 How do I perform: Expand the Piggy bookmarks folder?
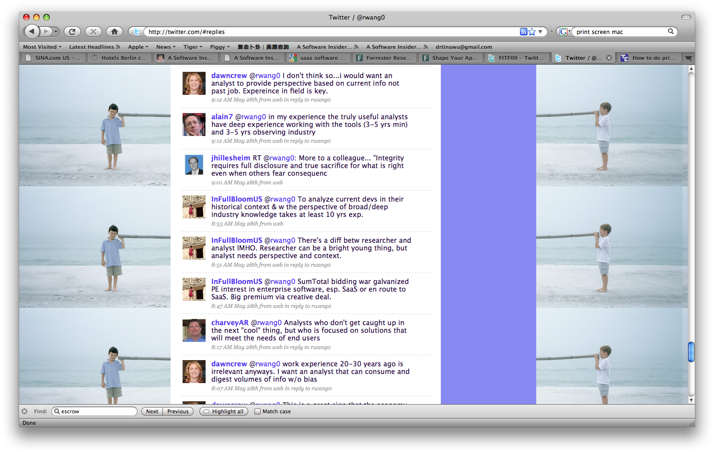pos(220,47)
